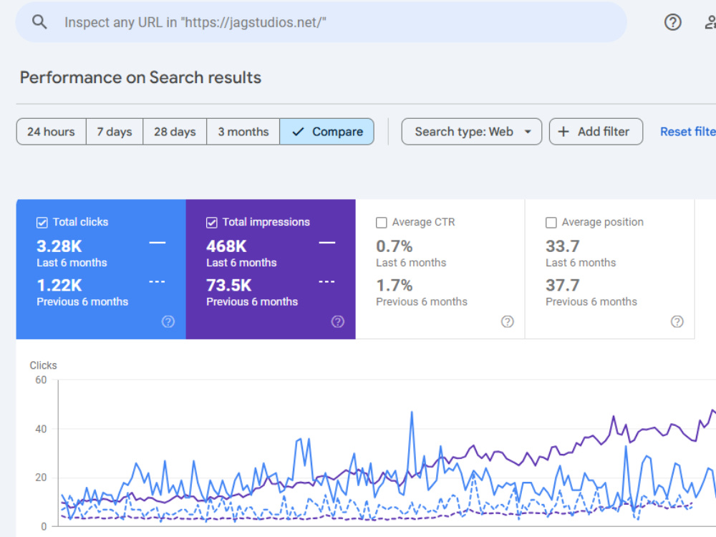Switch to the 3 months range
This screenshot has width=716, height=537.
click(243, 132)
